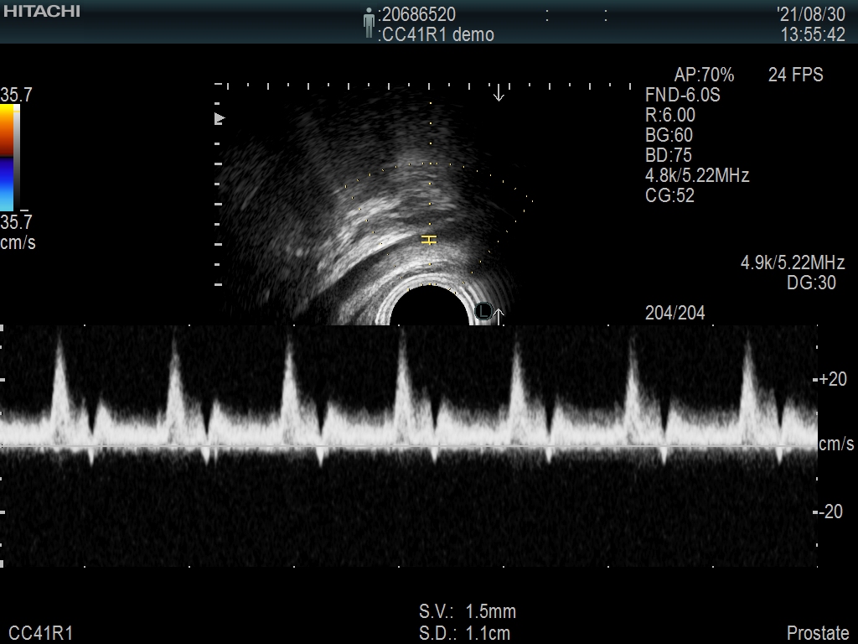Click the S.D.: 1.1cm sample depth readout
This screenshot has width=858, height=644.
(464, 633)
